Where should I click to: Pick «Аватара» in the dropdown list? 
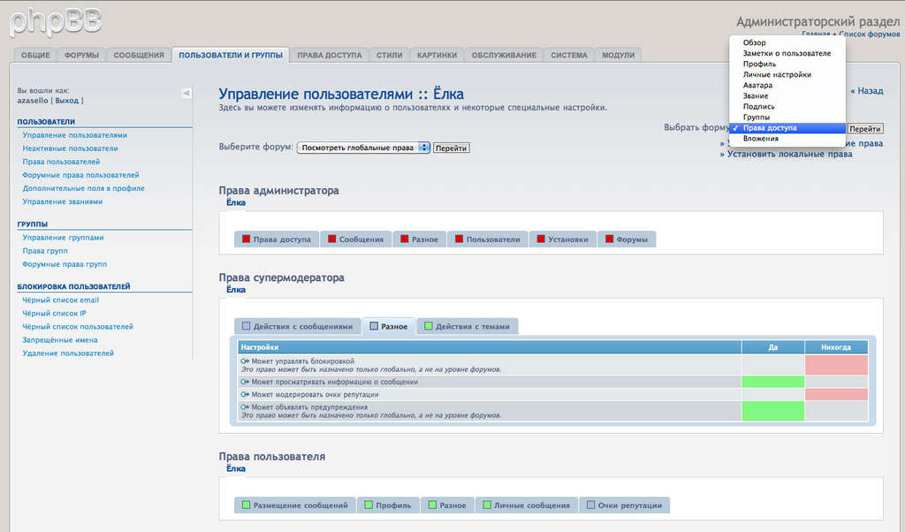coord(757,85)
